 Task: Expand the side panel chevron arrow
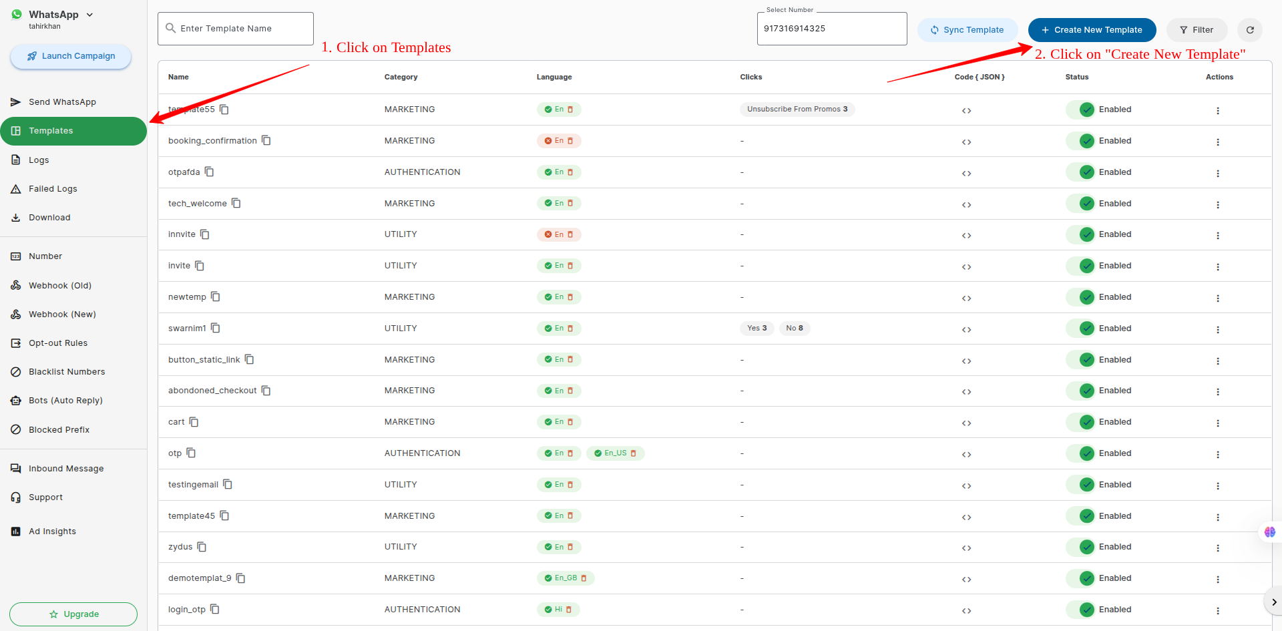pyautogui.click(x=1273, y=602)
